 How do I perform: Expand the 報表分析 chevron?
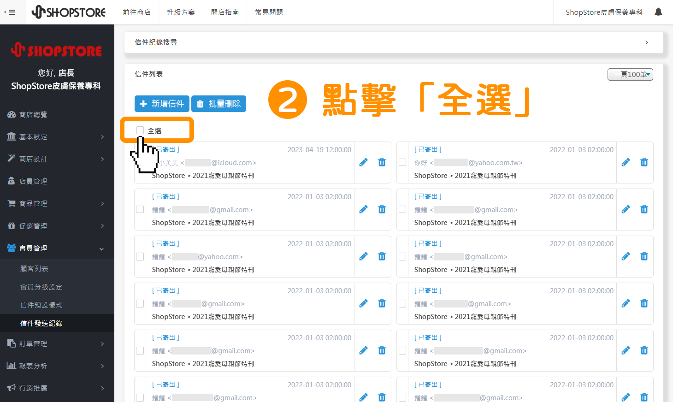(102, 366)
